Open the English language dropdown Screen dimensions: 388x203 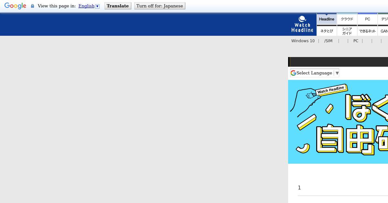pyautogui.click(x=89, y=6)
